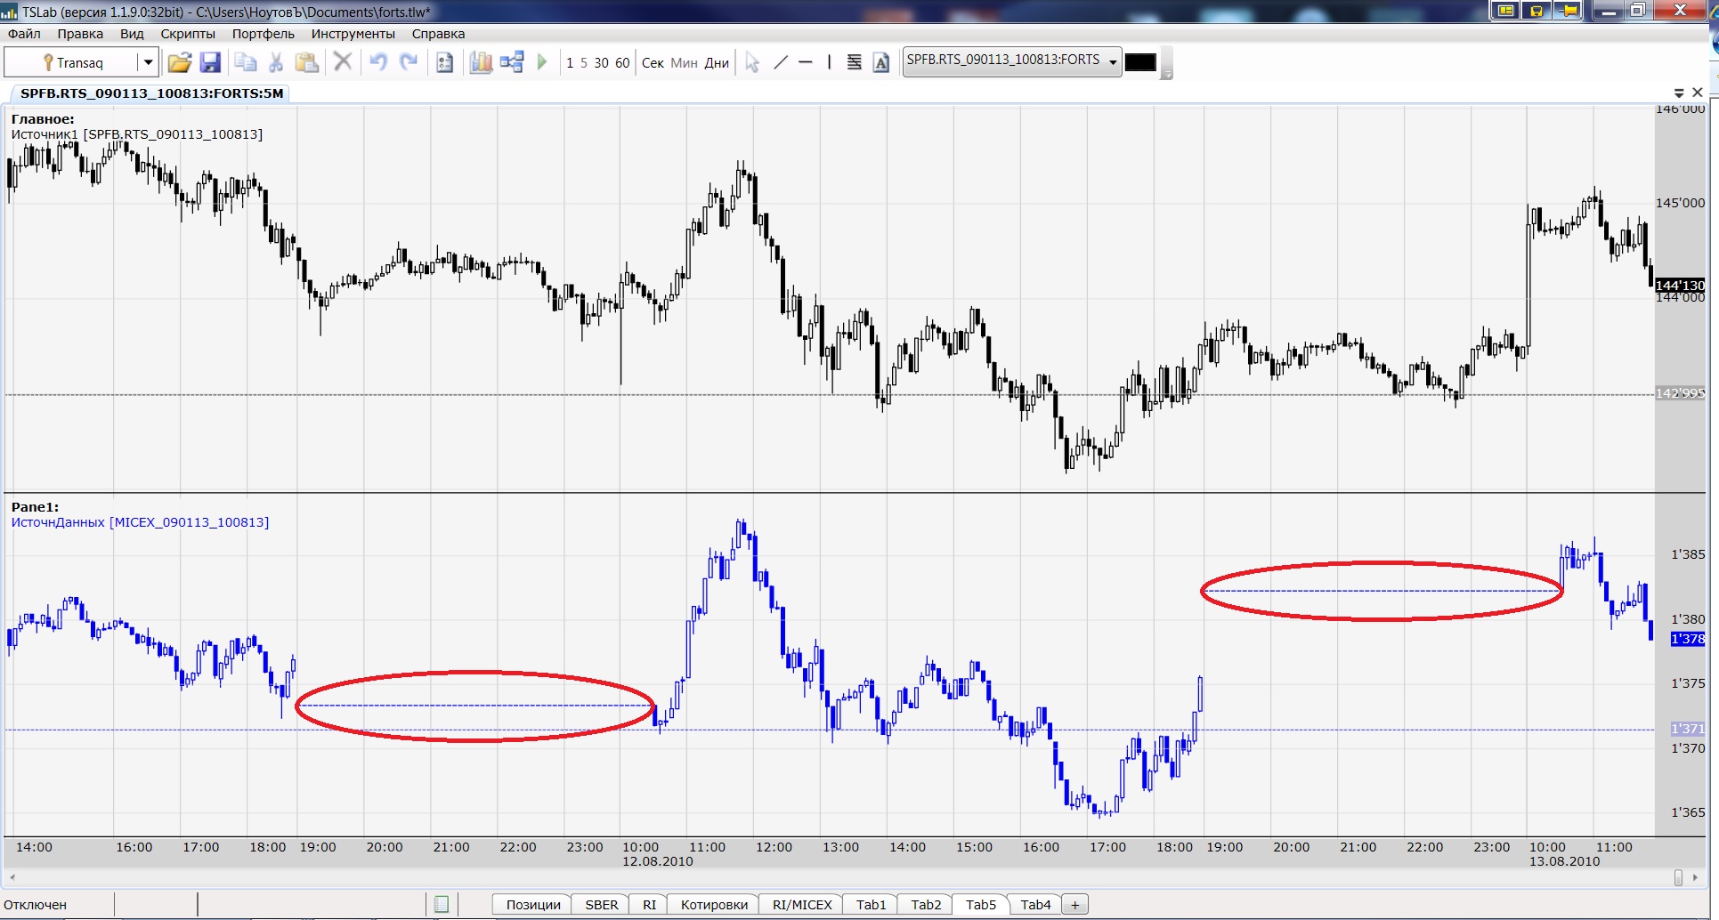This screenshot has height=920, width=1719.
Task: Click the bar chart icon in the toolbar
Action: tap(481, 62)
